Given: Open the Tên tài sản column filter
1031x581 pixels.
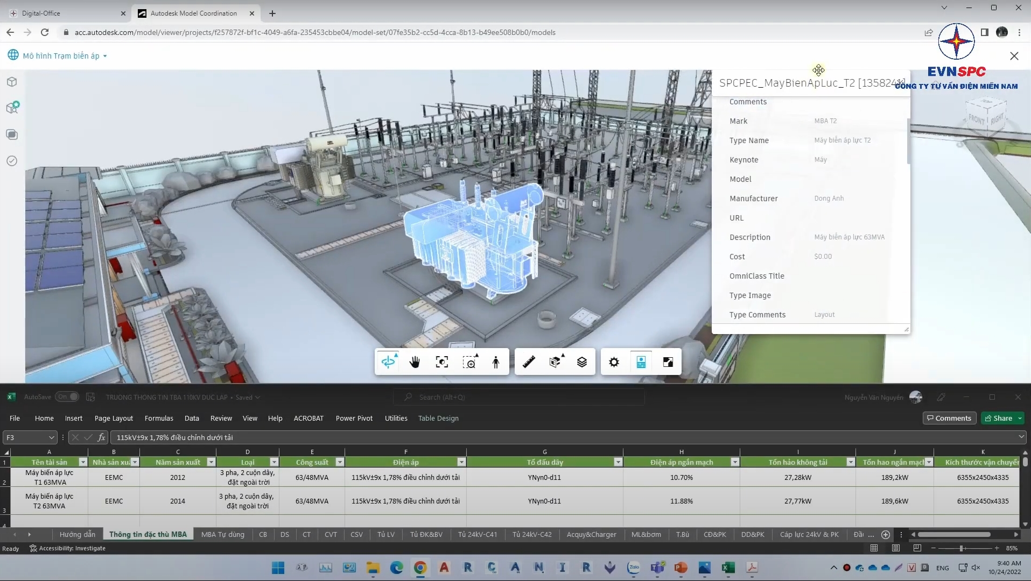Looking at the screenshot, I should tap(82, 462).
